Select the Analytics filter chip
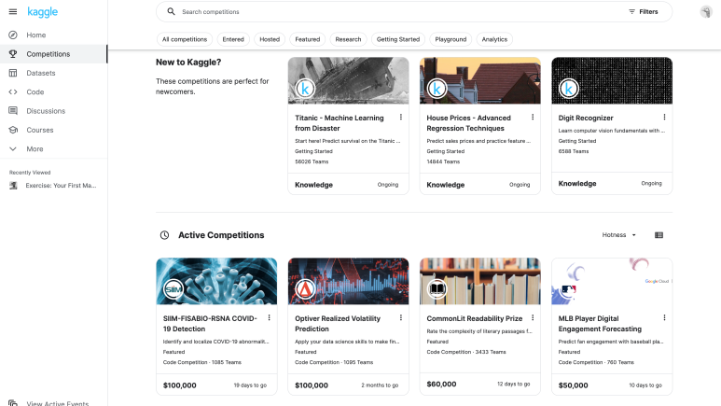Image resolution: width=721 pixels, height=406 pixels. coord(494,39)
